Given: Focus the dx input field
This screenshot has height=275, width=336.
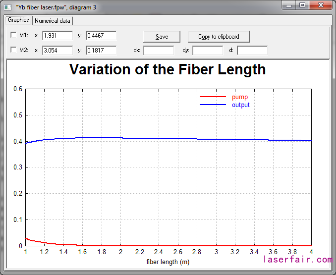Looking at the screenshot, I should tap(159, 51).
